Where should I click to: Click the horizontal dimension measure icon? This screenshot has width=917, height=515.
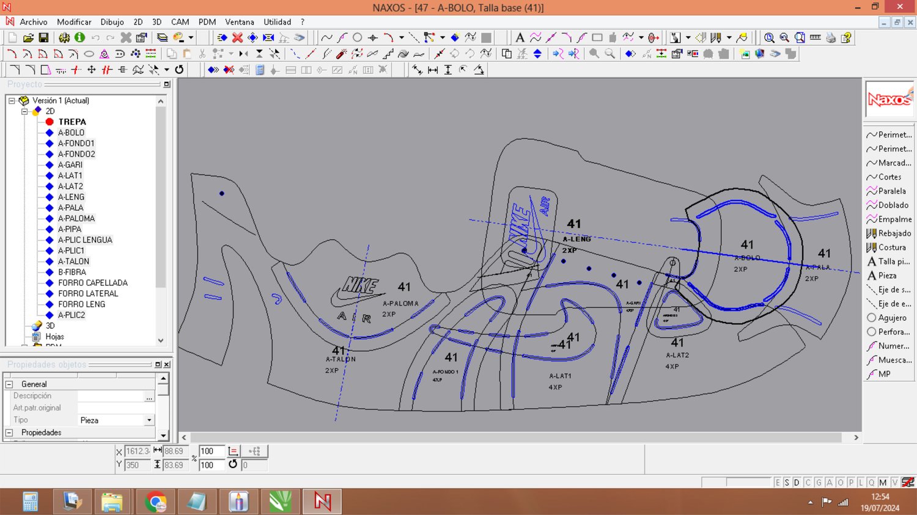[x=433, y=70]
